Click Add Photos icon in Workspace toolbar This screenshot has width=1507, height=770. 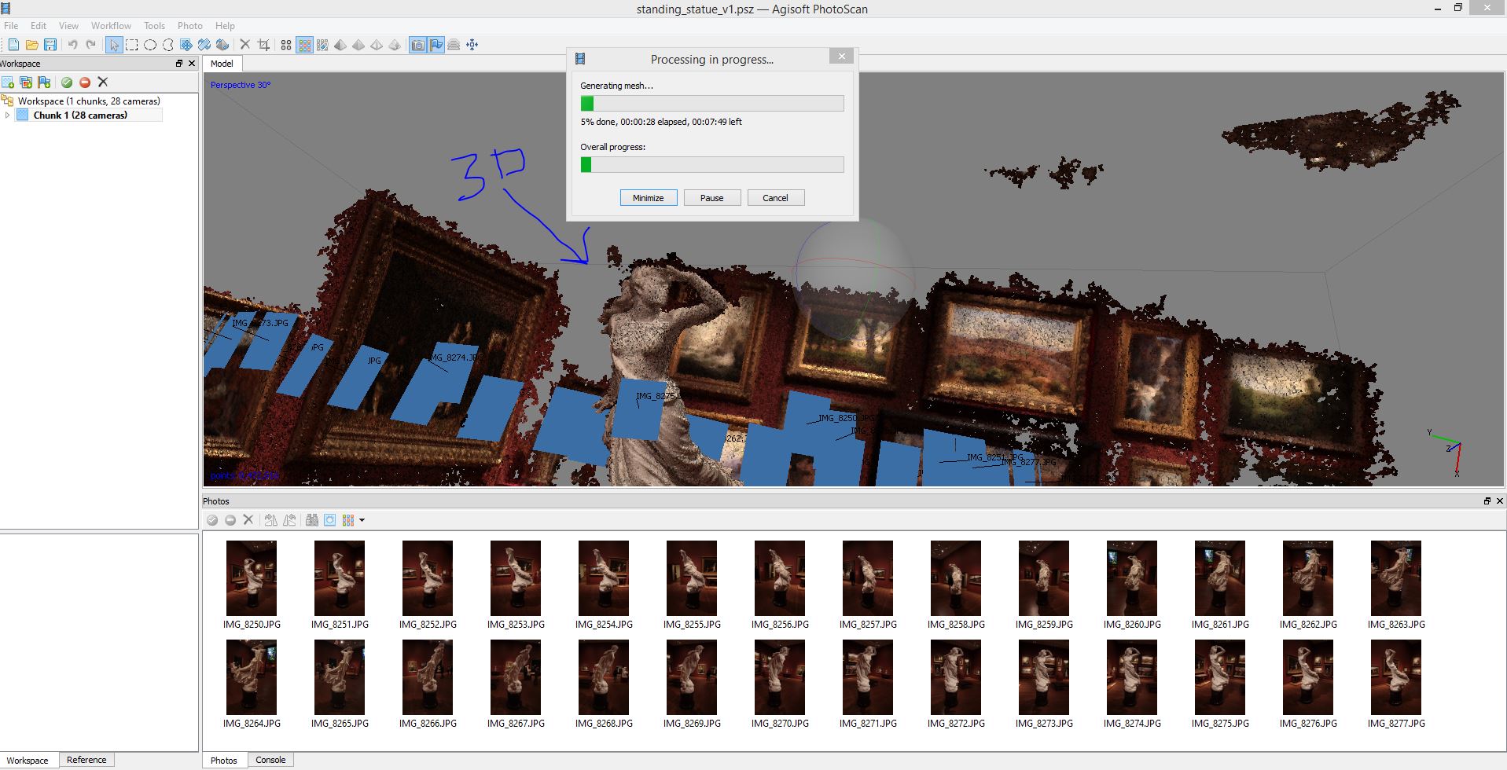pyautogui.click(x=26, y=82)
